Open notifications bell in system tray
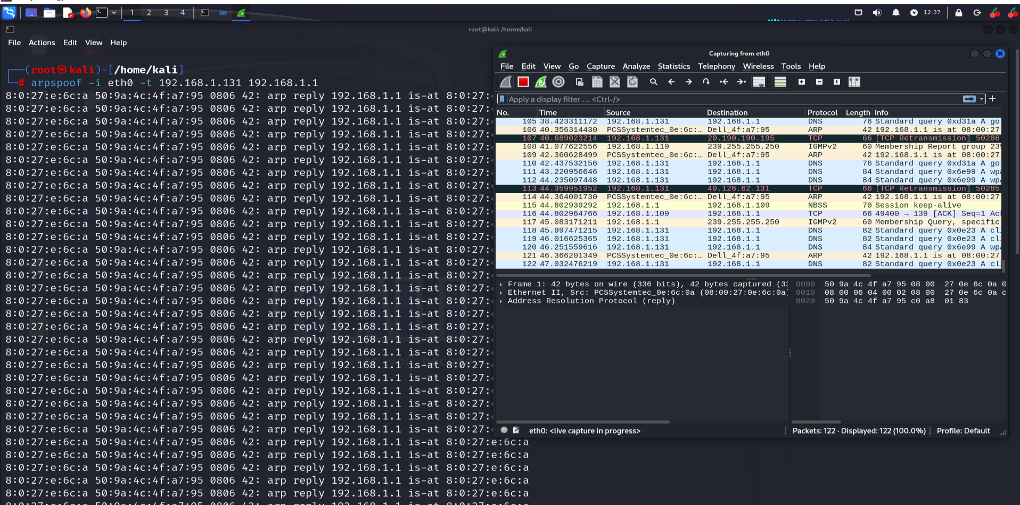Viewport: 1020px width, 505px height. [896, 13]
